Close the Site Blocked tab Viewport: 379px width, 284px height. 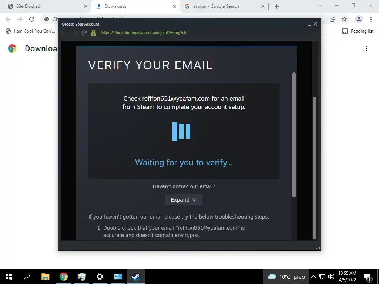pos(86,6)
